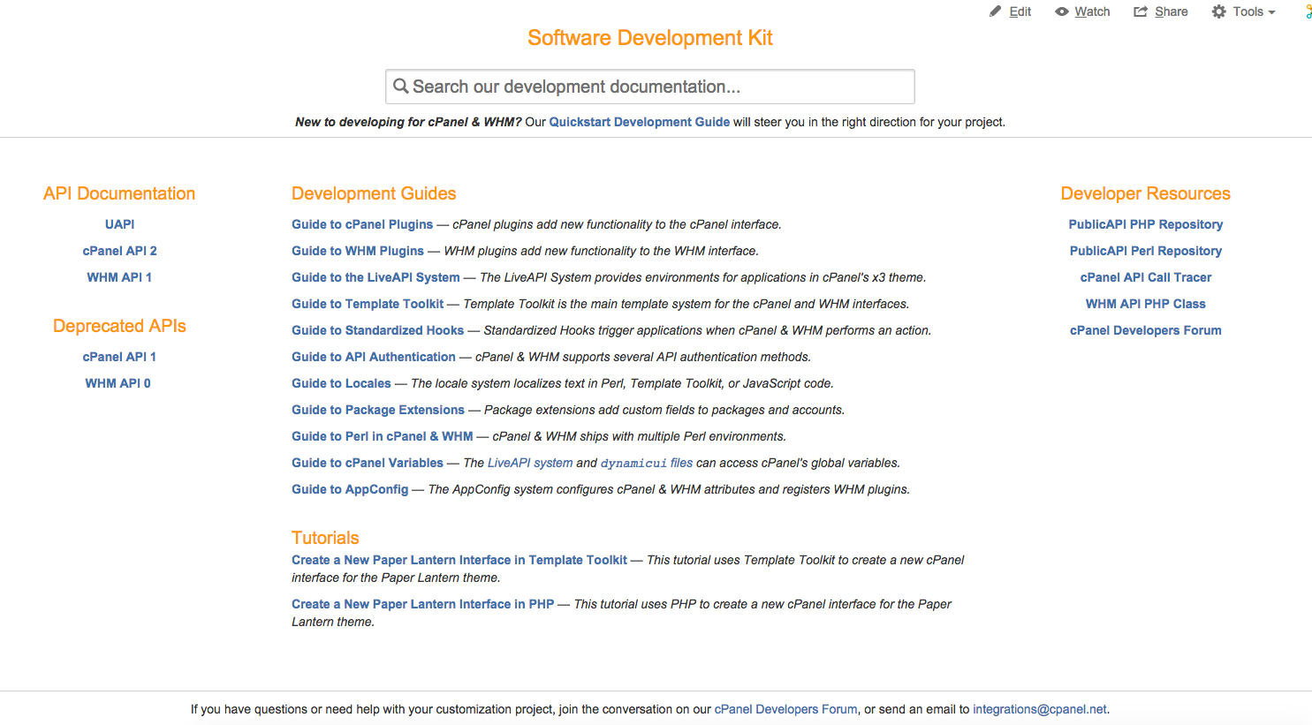
Task: Open cPanel Developers Forum footer link
Action: point(785,709)
